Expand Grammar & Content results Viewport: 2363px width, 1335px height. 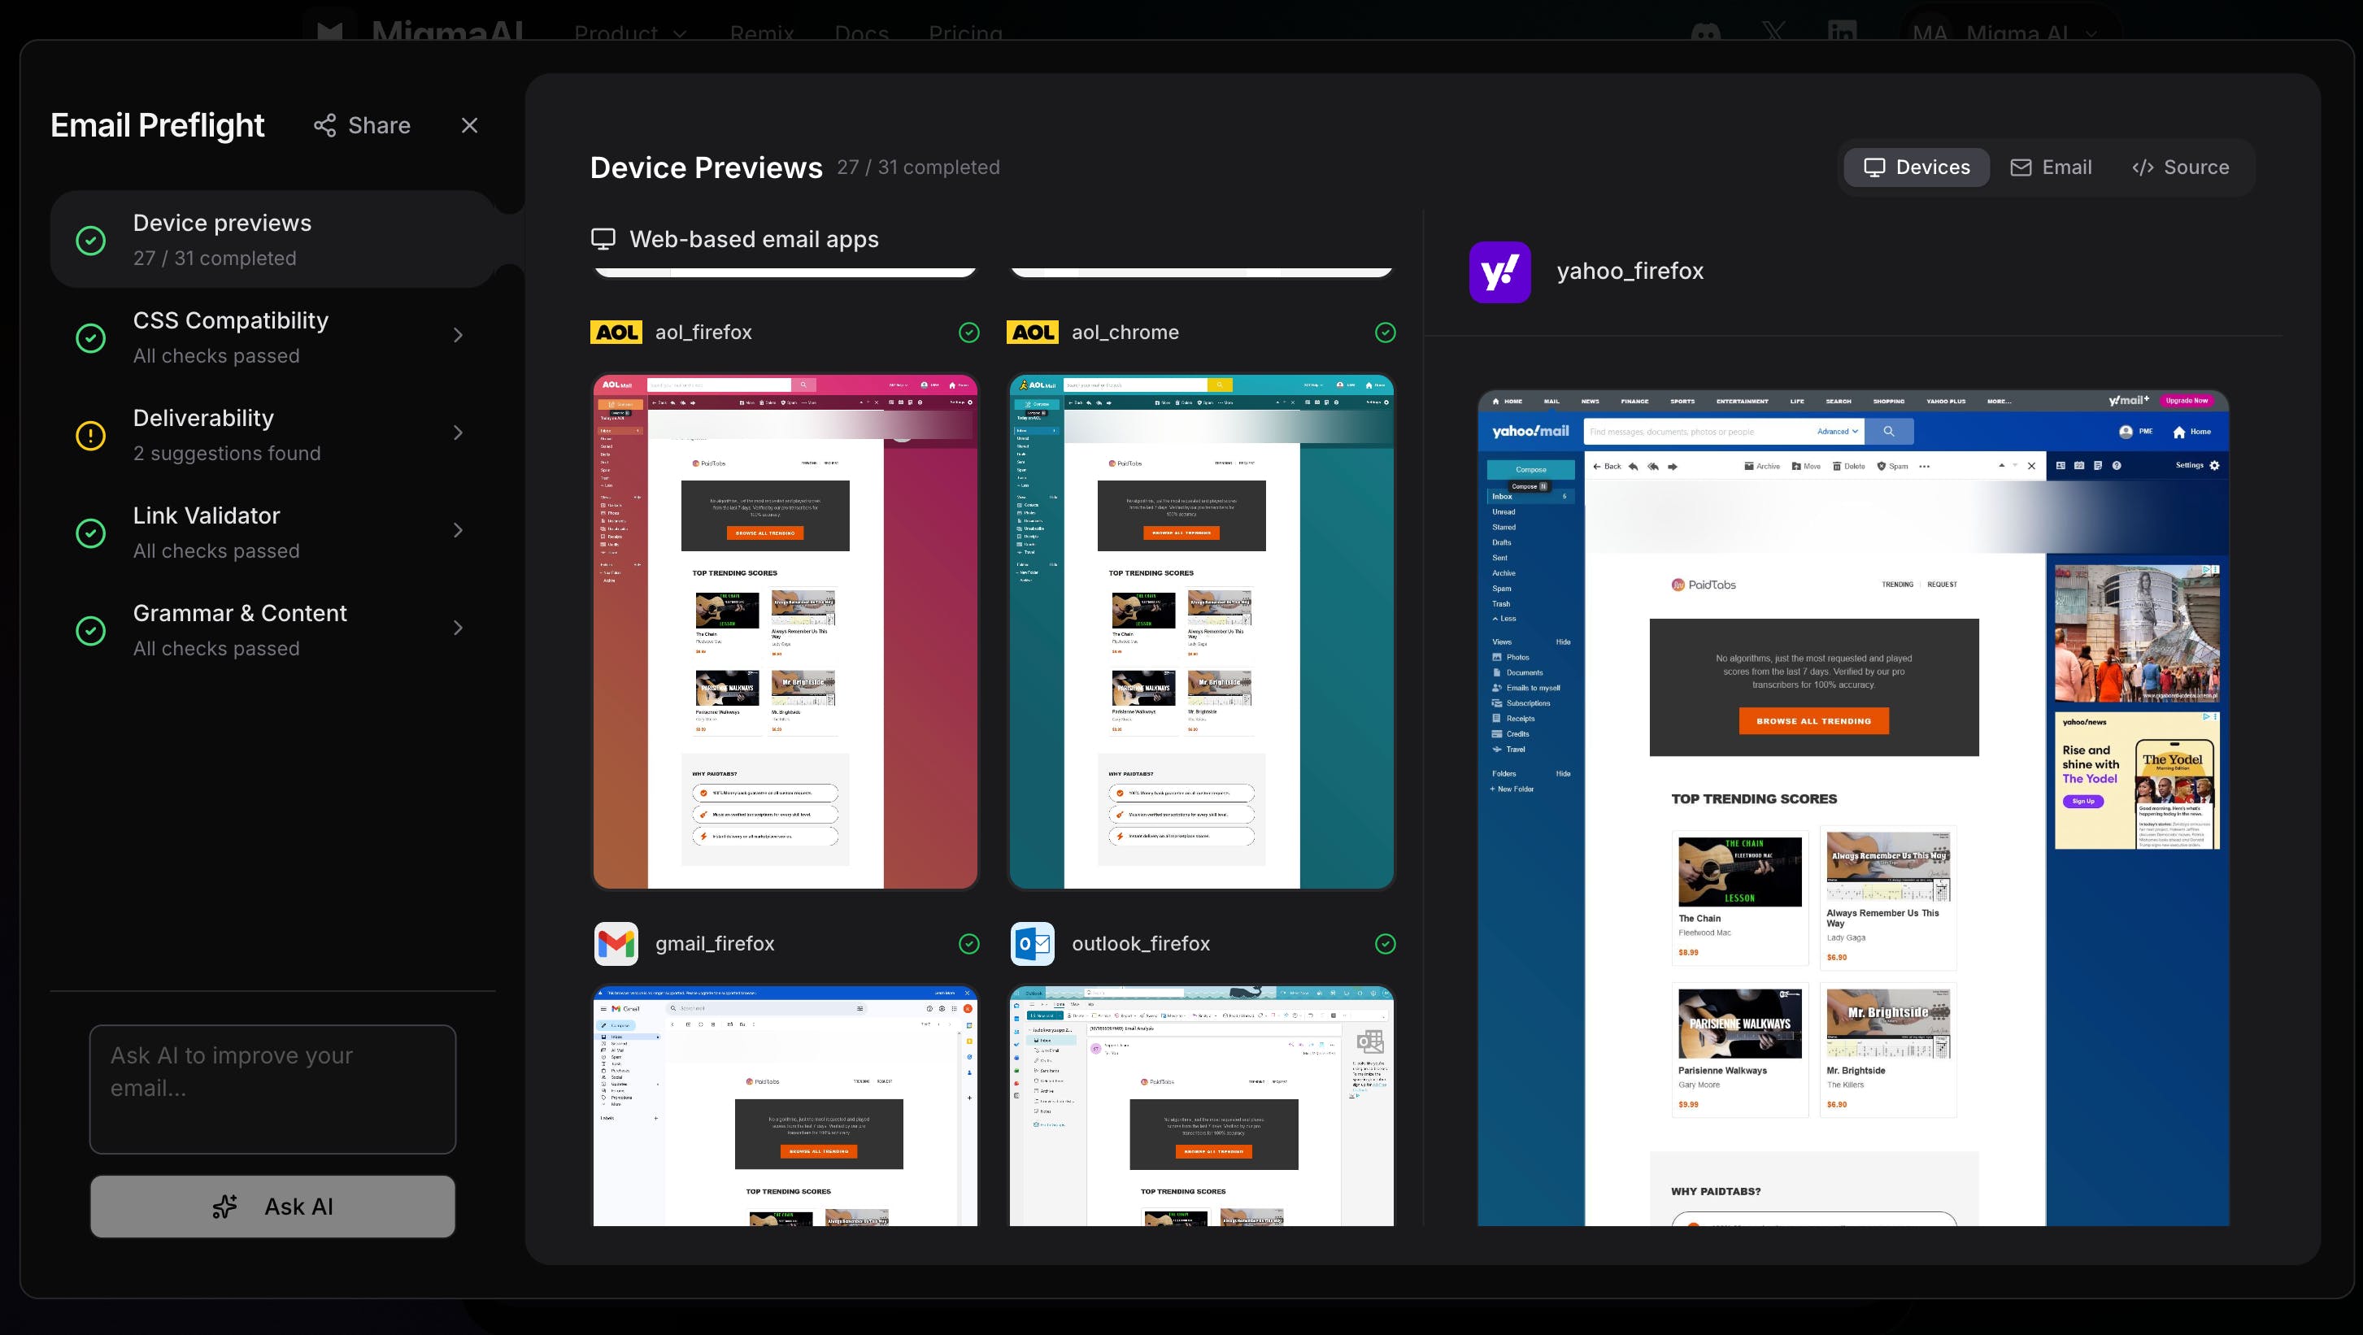click(458, 629)
